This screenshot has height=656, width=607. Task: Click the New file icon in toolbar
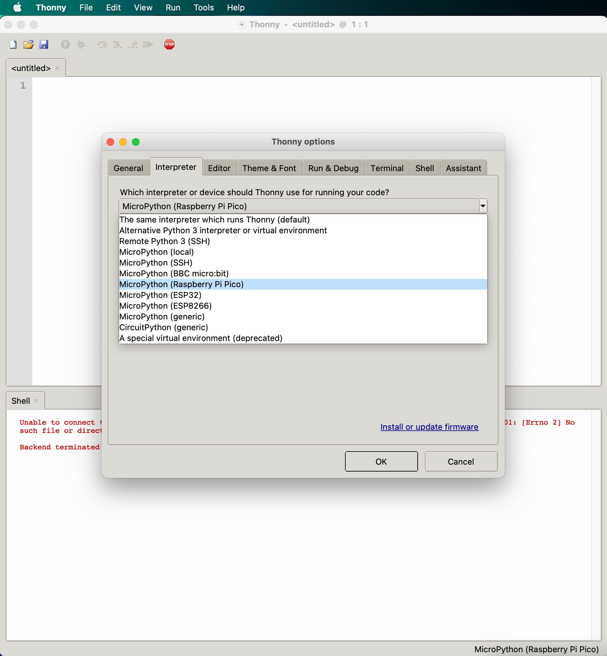(13, 44)
